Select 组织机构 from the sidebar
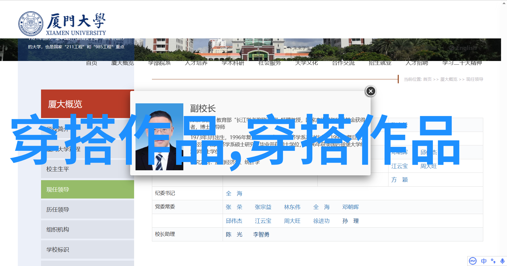The width and height of the screenshot is (507, 266). click(58, 230)
